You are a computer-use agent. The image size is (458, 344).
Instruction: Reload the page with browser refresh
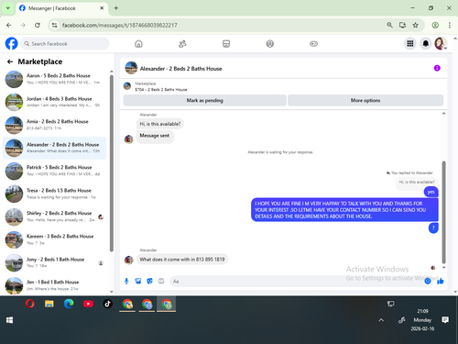(x=38, y=25)
